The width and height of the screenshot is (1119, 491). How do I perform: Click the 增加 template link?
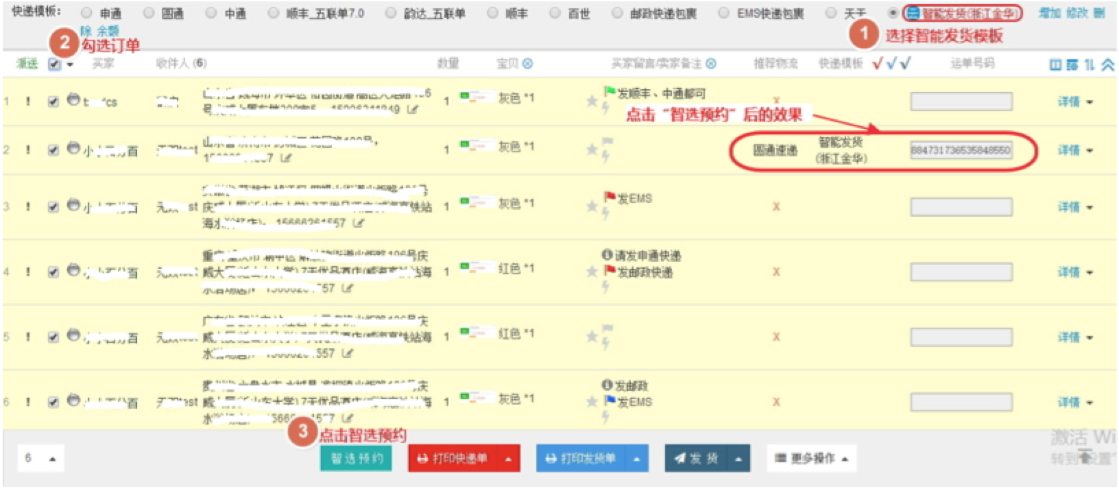1048,13
